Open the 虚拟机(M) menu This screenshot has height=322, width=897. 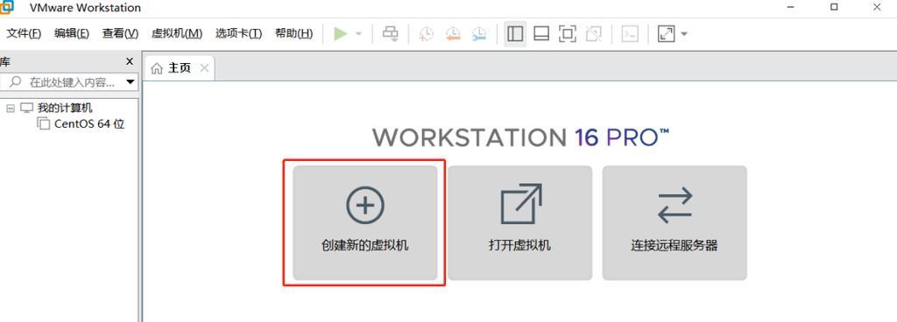click(177, 33)
